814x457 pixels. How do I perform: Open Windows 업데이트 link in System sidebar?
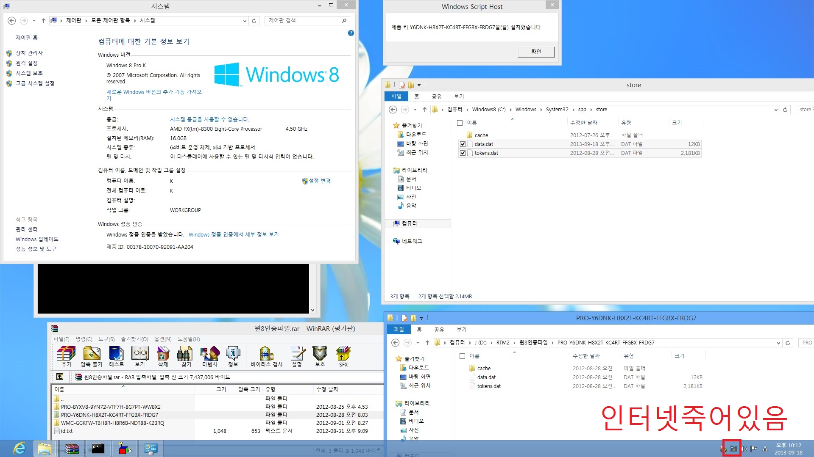37,239
